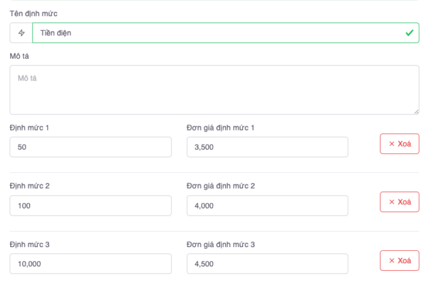
Task: Click the Đơn giá định mức 3 field
Action: click(x=267, y=264)
